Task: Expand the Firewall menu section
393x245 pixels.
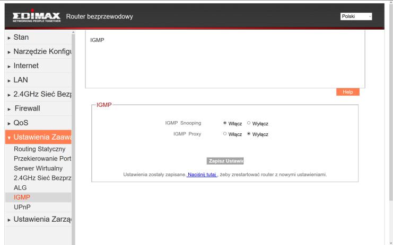Action: tap(38, 108)
